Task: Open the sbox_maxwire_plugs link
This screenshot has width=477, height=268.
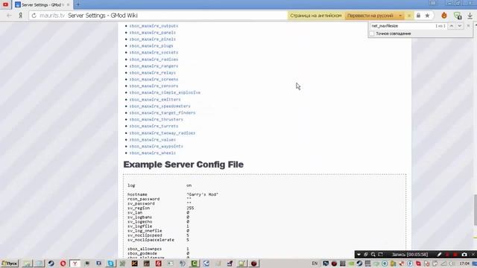Action: [x=151, y=46]
